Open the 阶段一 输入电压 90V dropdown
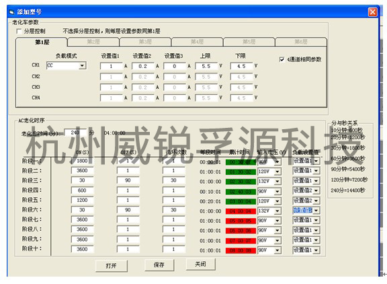The width and height of the screenshot is (387, 284). click(277, 162)
